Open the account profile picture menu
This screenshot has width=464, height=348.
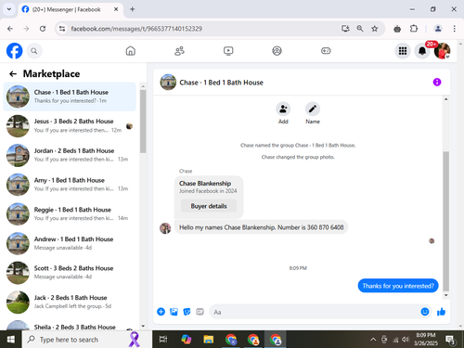tap(442, 51)
